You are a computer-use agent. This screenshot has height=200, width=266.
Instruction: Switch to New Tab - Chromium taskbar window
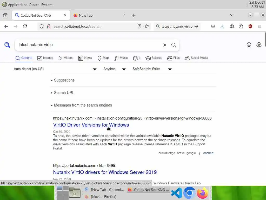(x=104, y=190)
